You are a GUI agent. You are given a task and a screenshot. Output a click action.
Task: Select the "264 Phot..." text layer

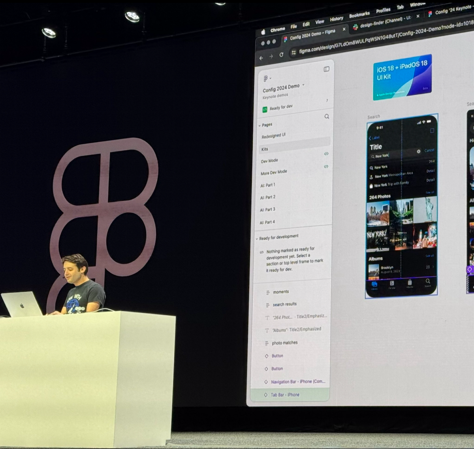pyautogui.click(x=299, y=317)
